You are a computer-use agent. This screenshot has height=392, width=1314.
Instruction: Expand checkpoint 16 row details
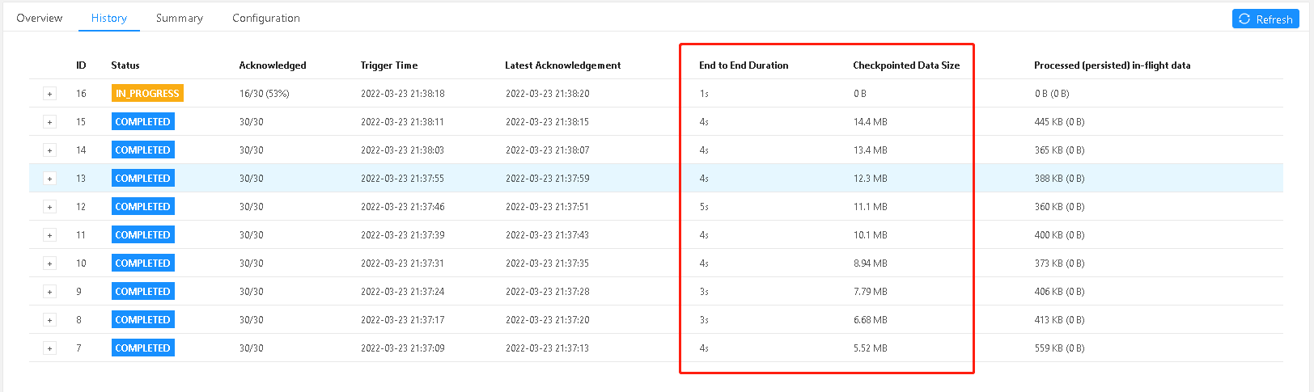pyautogui.click(x=49, y=94)
